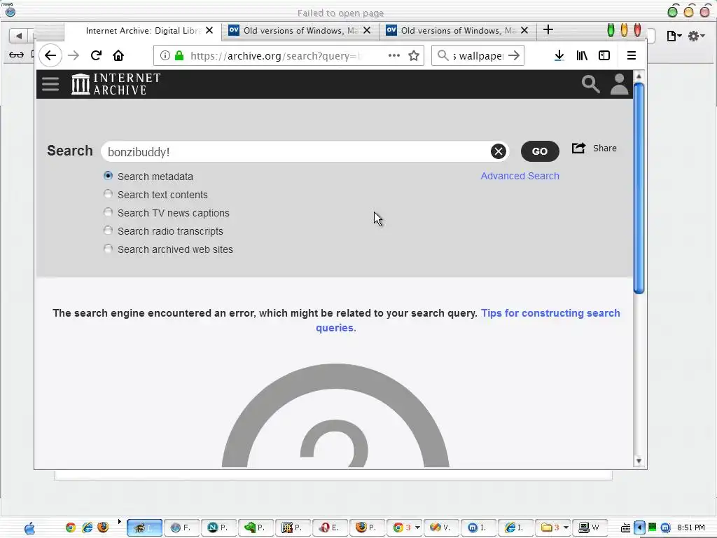Close the third Old versions of Windows tab
This screenshot has height=538, width=717.
(524, 31)
